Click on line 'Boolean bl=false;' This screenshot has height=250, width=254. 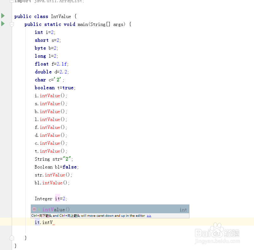[x=57, y=167]
